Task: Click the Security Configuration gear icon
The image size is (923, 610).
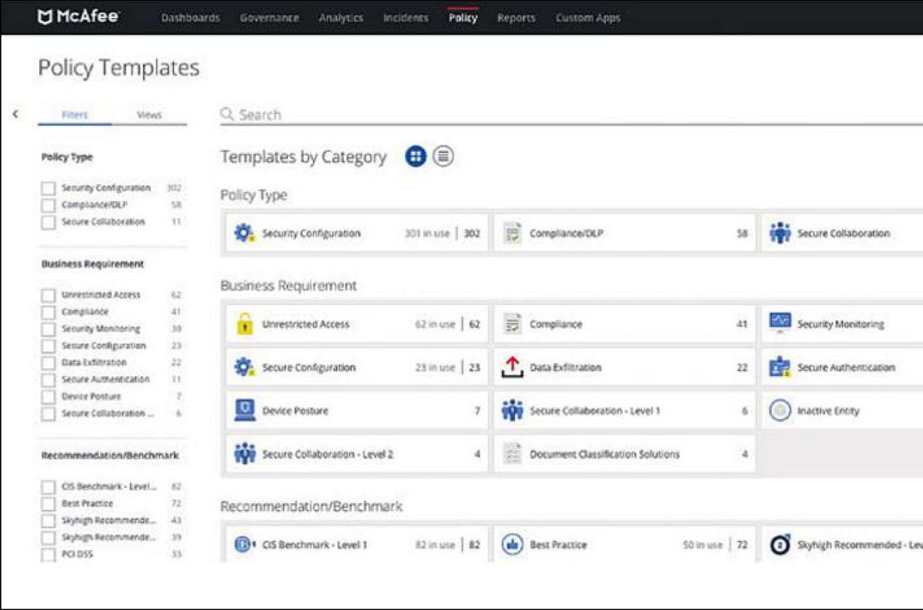Action: [x=245, y=233]
